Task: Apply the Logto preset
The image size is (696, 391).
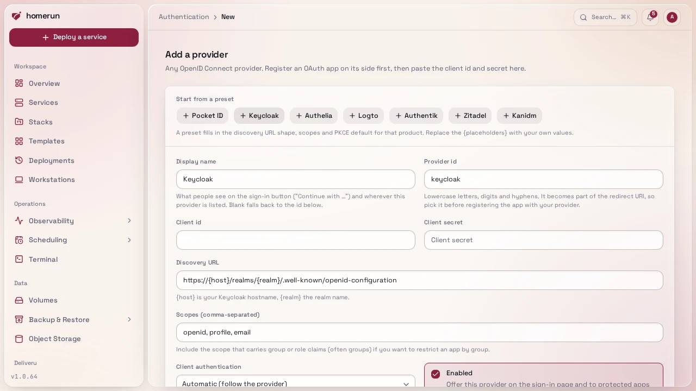Action: pos(364,116)
